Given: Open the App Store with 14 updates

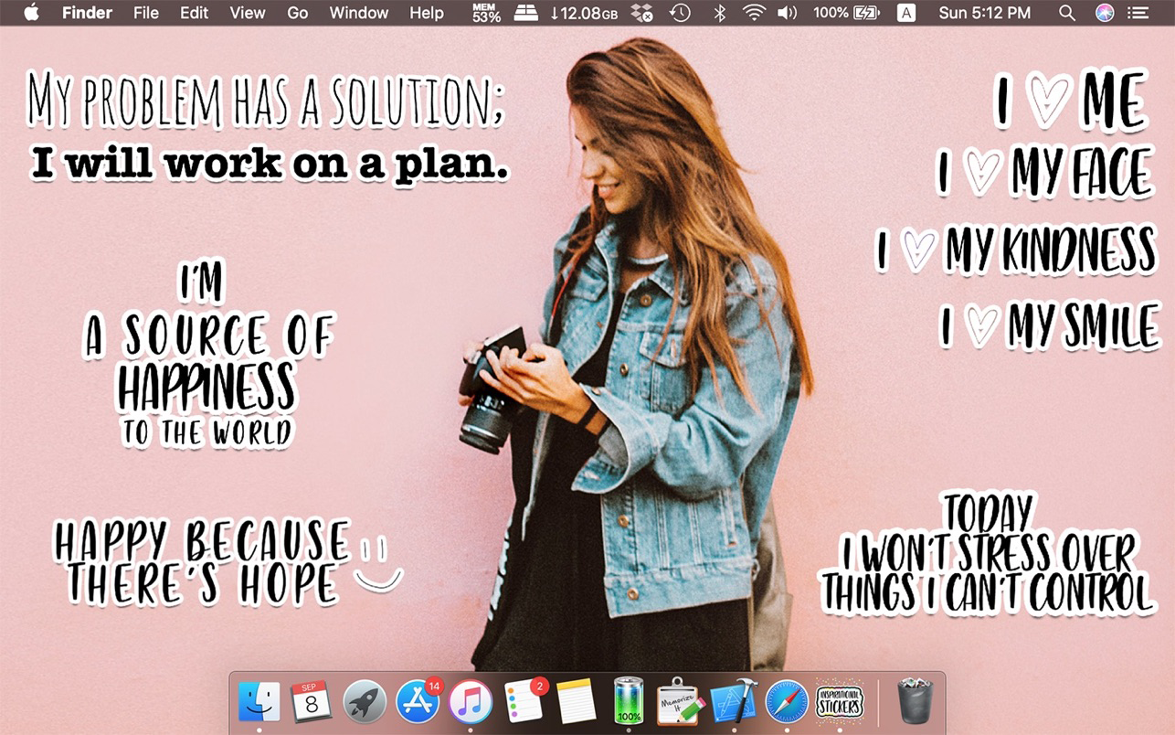Looking at the screenshot, I should point(418,702).
